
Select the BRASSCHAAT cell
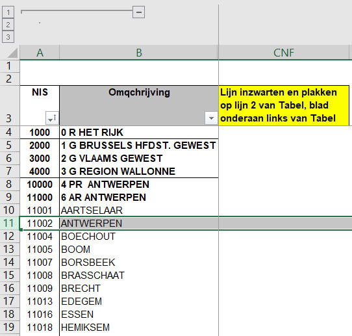click(139, 276)
